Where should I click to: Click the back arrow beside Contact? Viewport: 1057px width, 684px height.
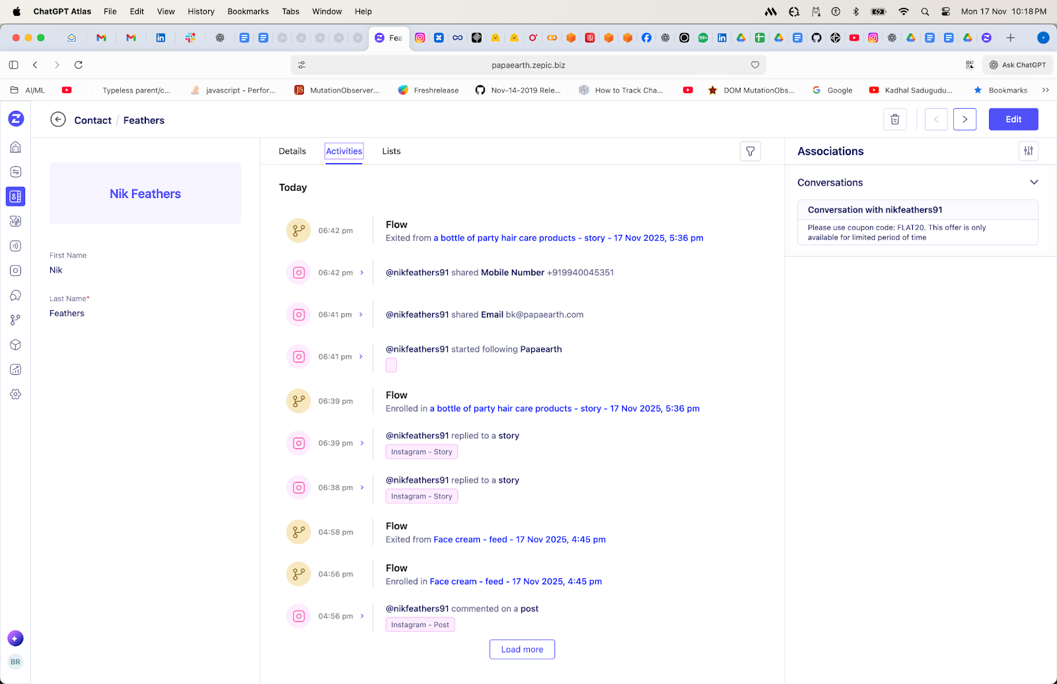pos(58,120)
